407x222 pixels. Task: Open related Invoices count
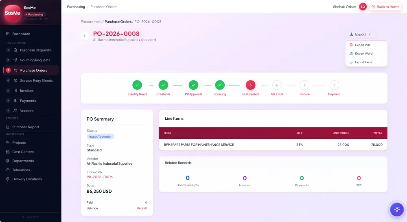245,181
